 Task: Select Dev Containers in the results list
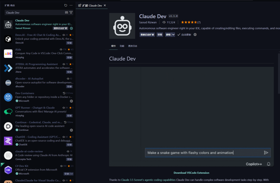tap(38, 97)
